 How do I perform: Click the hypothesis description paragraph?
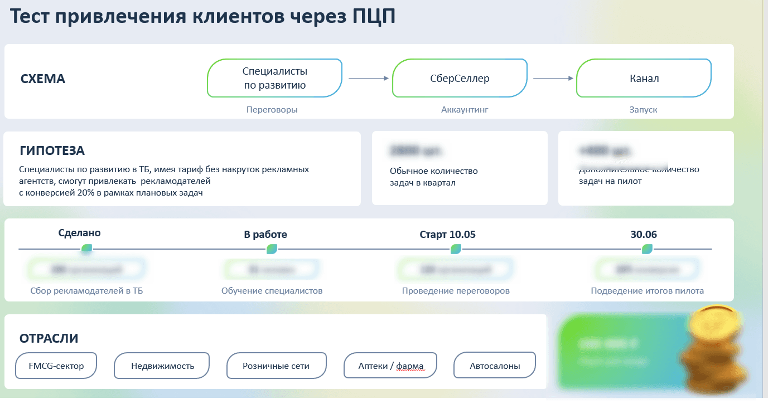coord(164,181)
